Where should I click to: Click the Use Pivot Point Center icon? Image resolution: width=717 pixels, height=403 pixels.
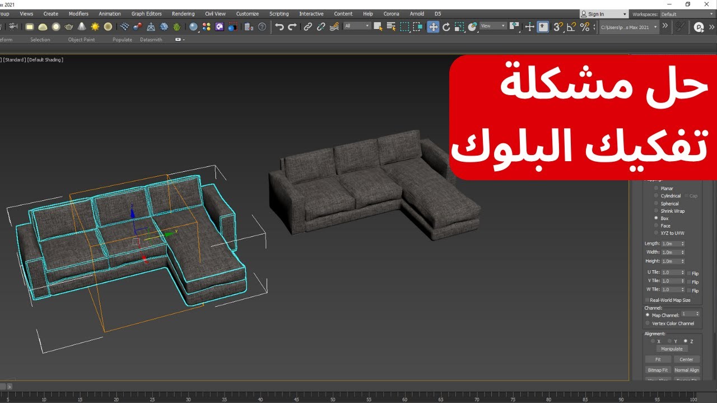514,26
